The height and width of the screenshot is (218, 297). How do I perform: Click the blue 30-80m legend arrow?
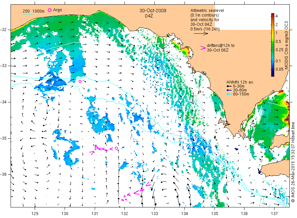click(x=229, y=90)
